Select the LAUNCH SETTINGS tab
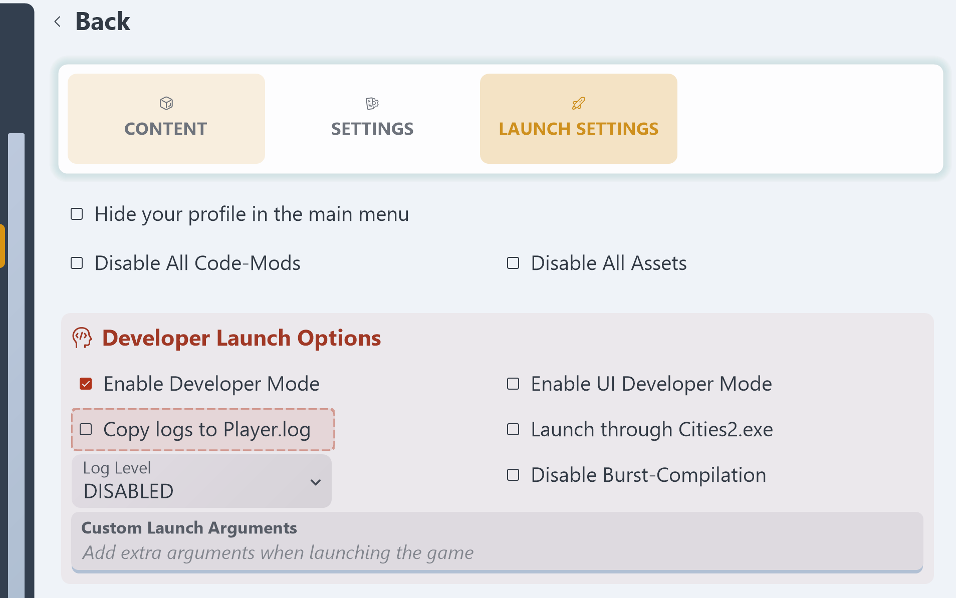 (x=578, y=119)
